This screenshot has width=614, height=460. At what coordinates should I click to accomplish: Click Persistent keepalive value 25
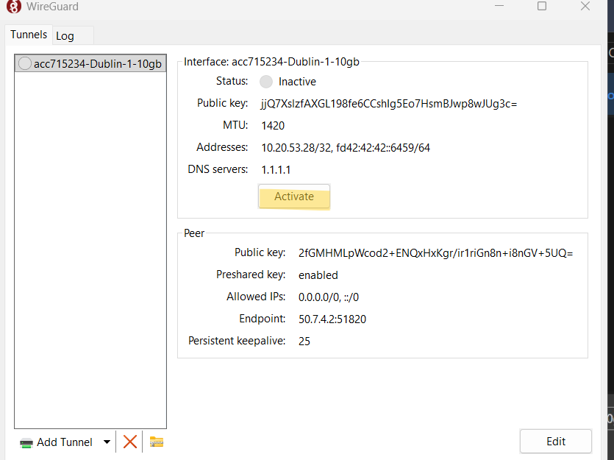pos(304,342)
